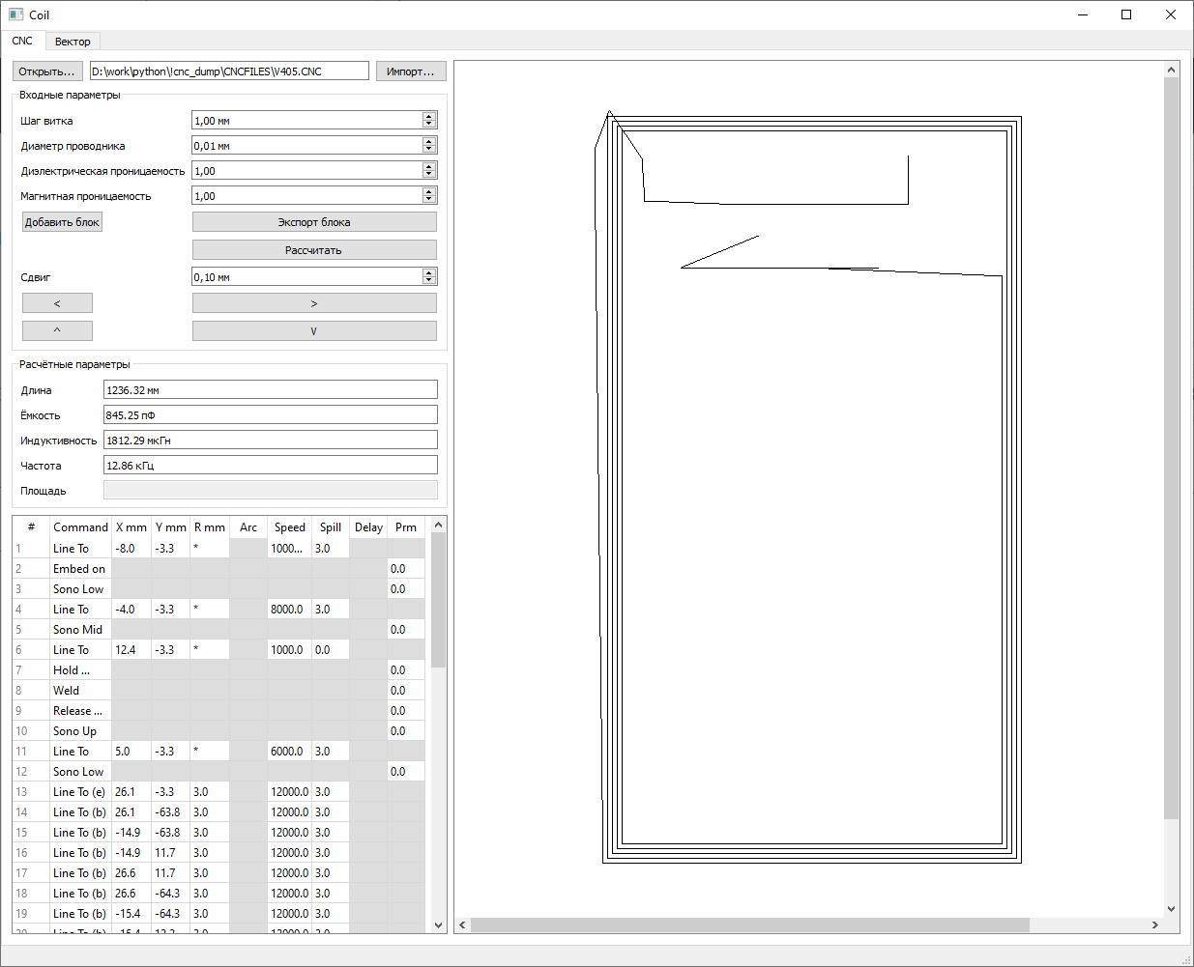Click Добавить блок to add a block
Image resolution: width=1194 pixels, height=967 pixels.
(x=61, y=221)
